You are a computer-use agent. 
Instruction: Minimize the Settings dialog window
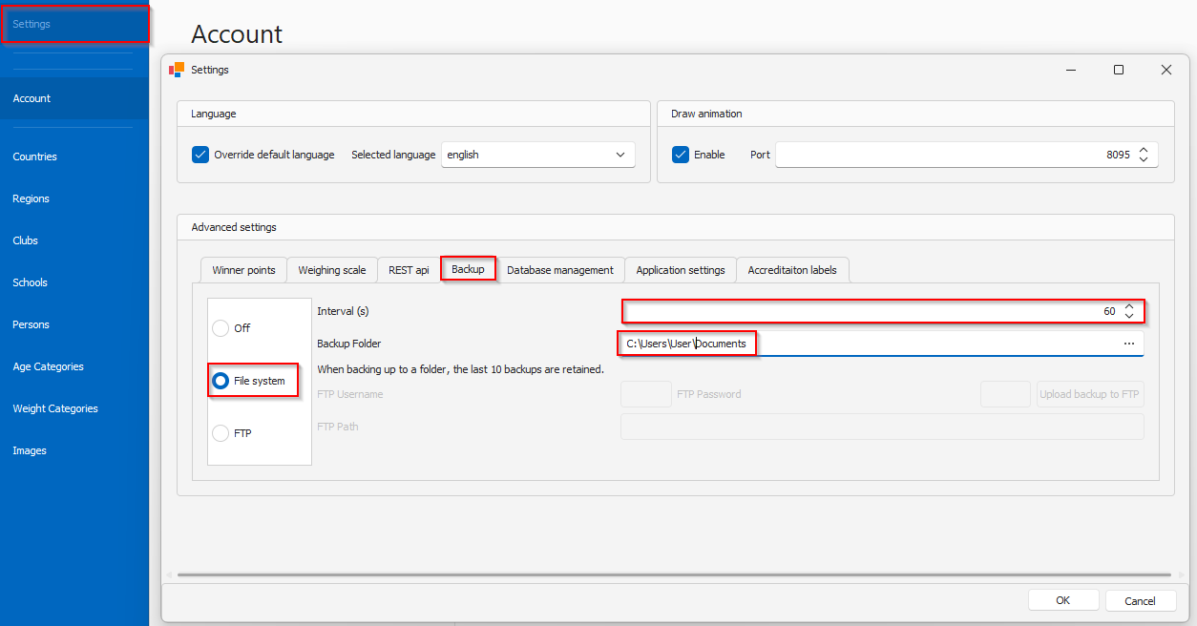coord(1072,70)
